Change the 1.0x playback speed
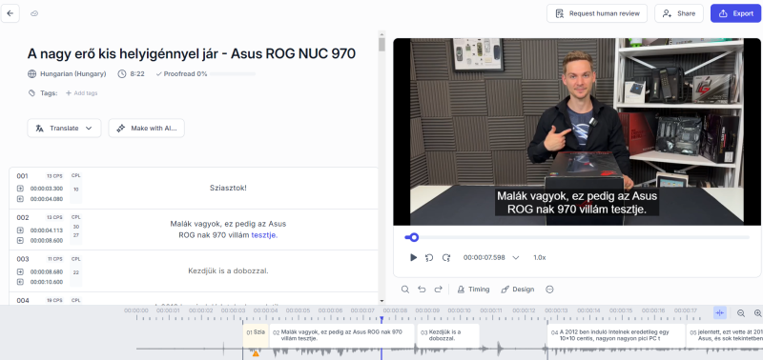This screenshot has width=763, height=360. (539, 257)
